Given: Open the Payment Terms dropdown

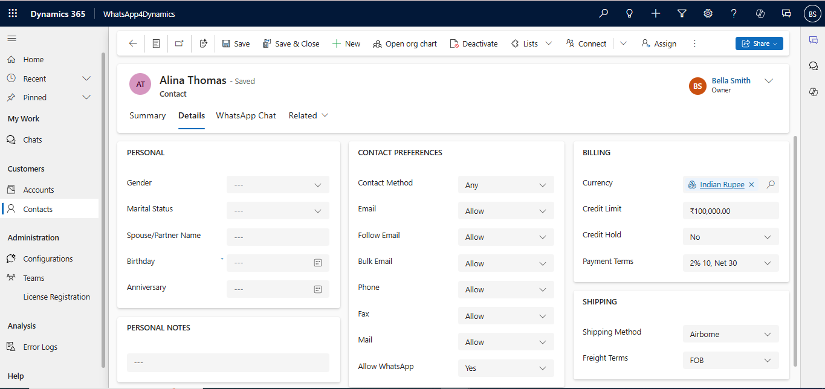Looking at the screenshot, I should point(731,263).
